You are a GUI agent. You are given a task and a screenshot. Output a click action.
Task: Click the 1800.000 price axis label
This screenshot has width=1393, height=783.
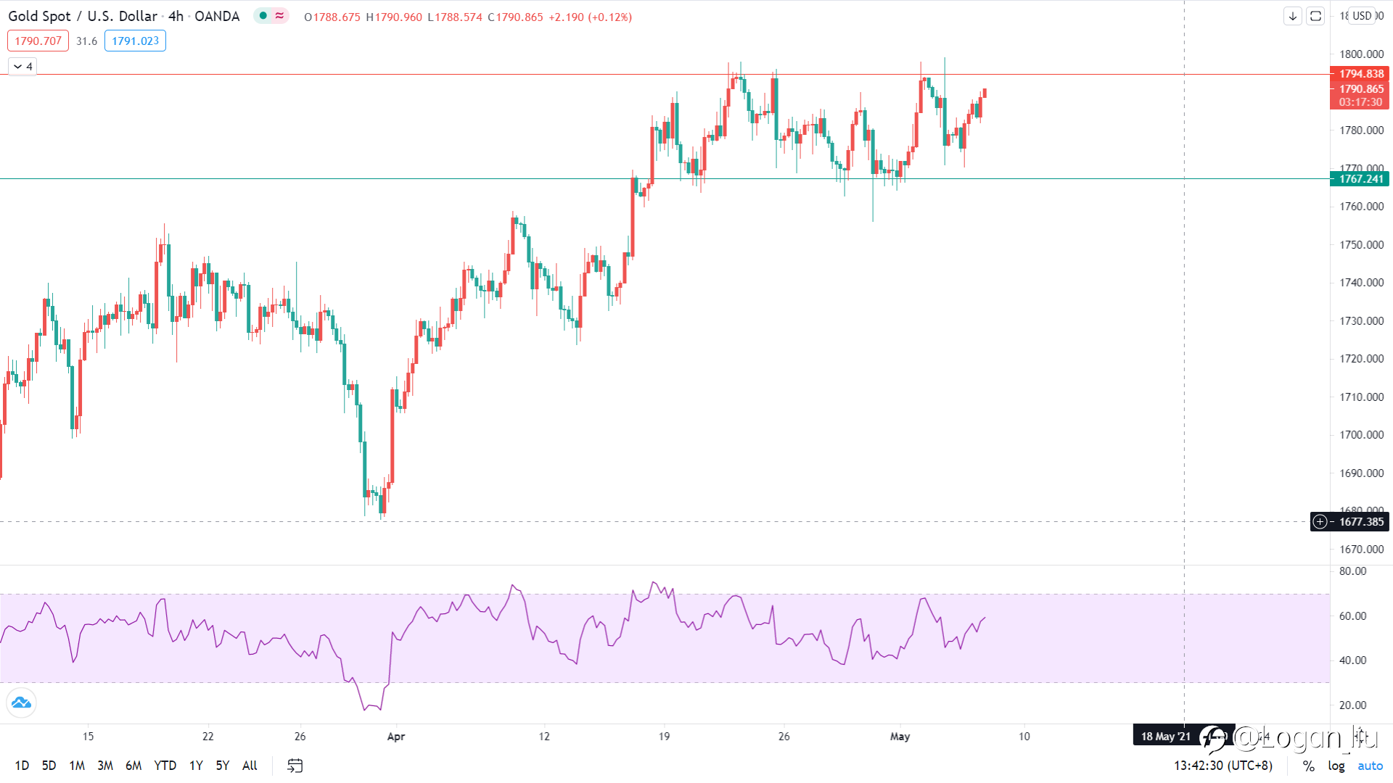tap(1361, 54)
